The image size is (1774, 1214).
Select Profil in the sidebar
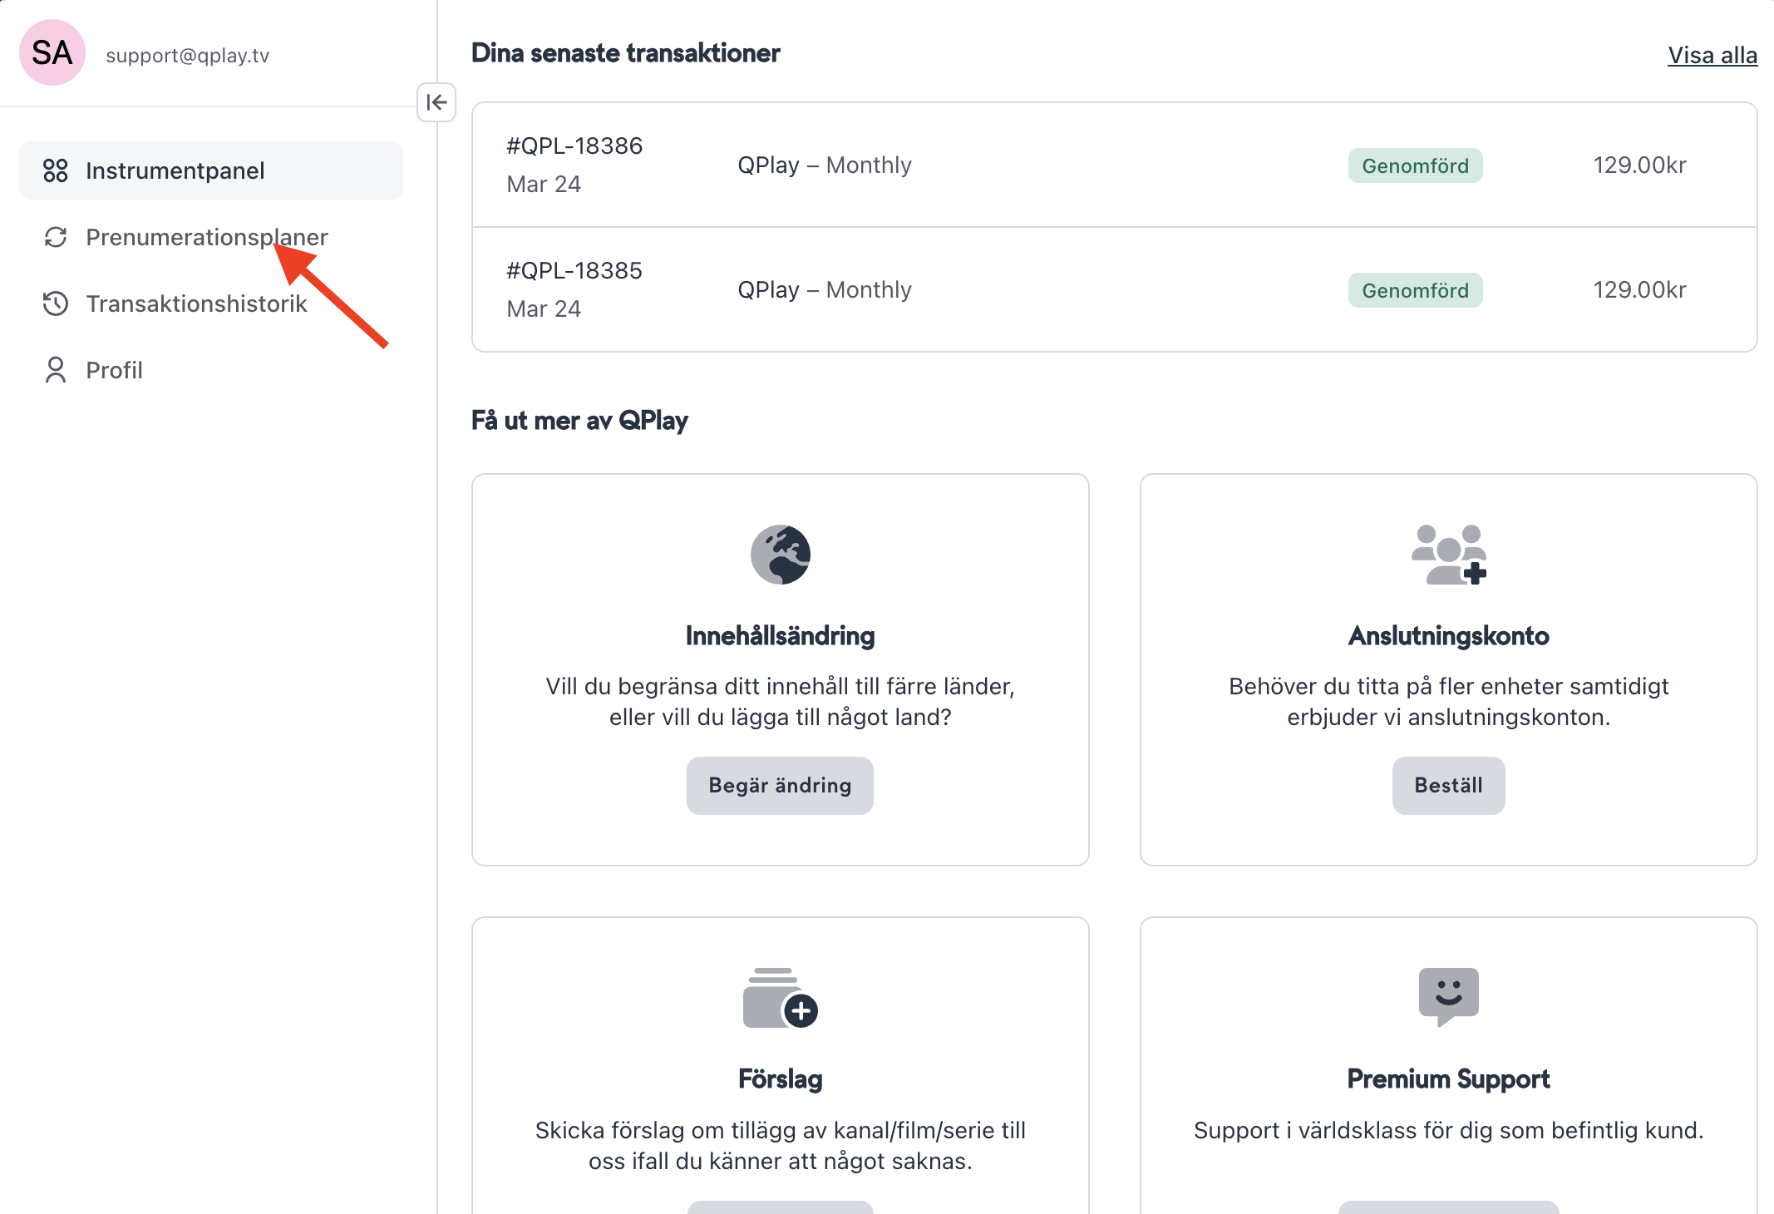(x=115, y=370)
